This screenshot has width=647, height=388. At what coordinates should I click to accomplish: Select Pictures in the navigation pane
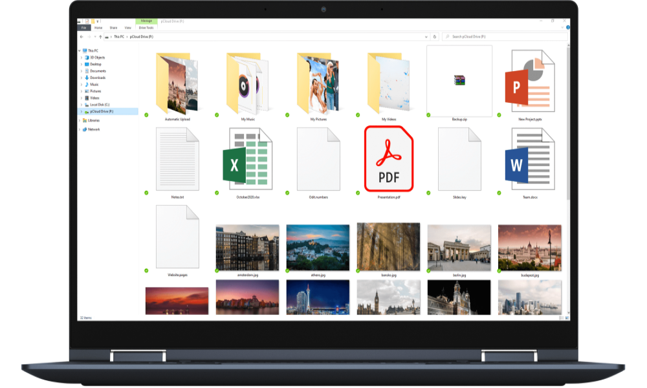[x=95, y=91]
